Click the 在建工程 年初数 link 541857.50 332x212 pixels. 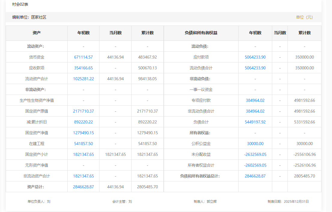pyautogui.click(x=83, y=144)
